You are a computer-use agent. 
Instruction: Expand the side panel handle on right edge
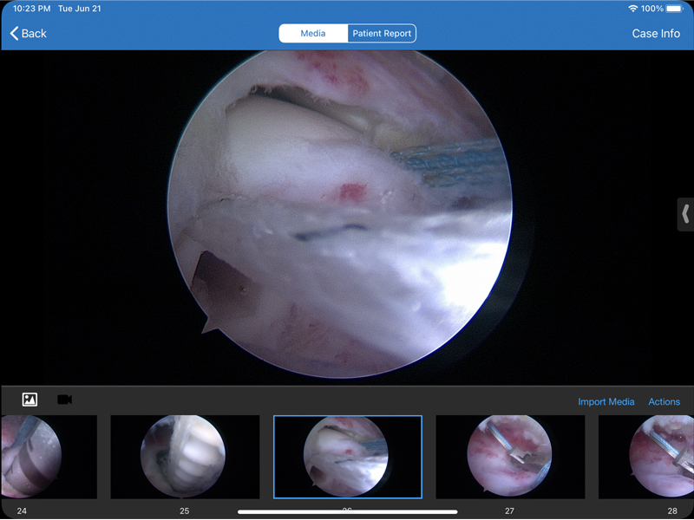685,214
